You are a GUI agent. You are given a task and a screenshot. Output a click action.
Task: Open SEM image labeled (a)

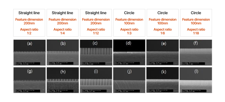pyautogui.click(x=29, y=52)
